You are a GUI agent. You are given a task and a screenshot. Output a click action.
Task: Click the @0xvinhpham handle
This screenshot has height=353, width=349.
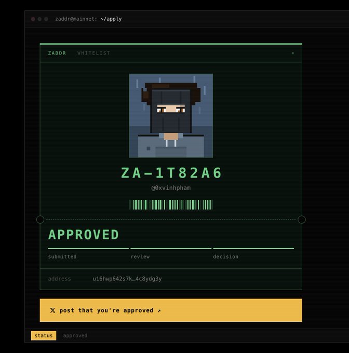click(x=171, y=188)
